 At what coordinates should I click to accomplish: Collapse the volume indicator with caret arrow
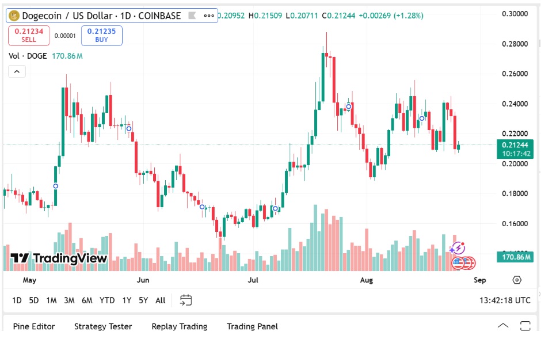coord(17,71)
